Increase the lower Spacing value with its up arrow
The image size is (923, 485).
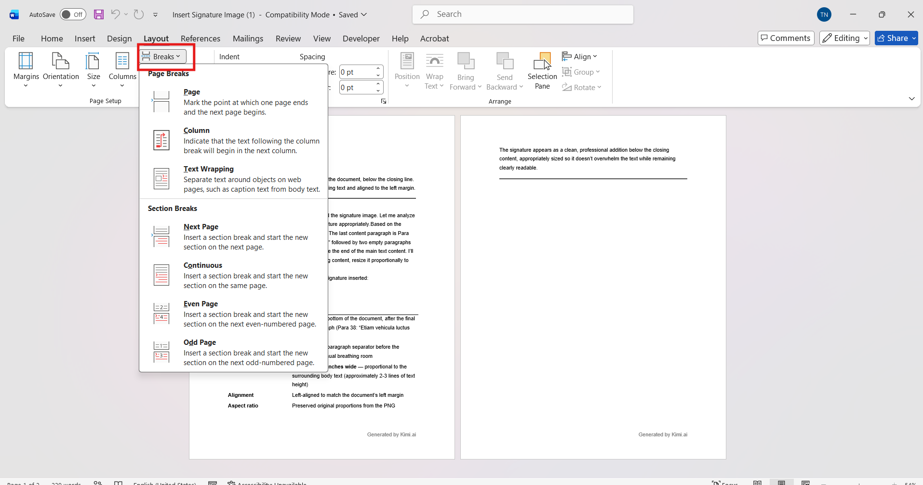point(378,84)
